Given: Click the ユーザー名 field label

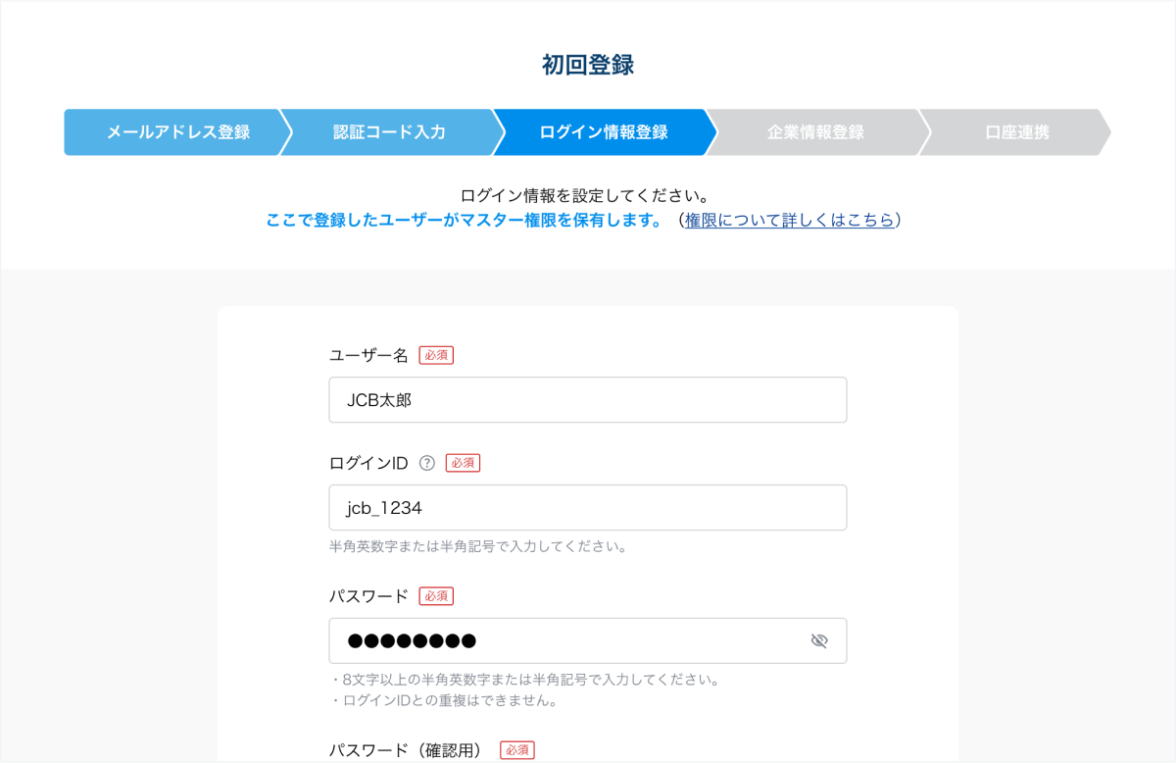Looking at the screenshot, I should (x=368, y=355).
